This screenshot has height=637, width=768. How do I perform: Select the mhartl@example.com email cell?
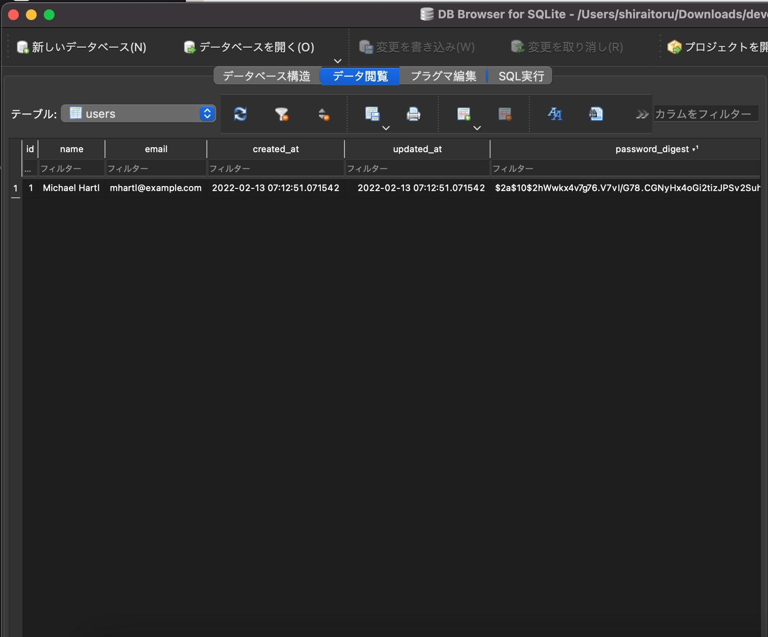(156, 188)
